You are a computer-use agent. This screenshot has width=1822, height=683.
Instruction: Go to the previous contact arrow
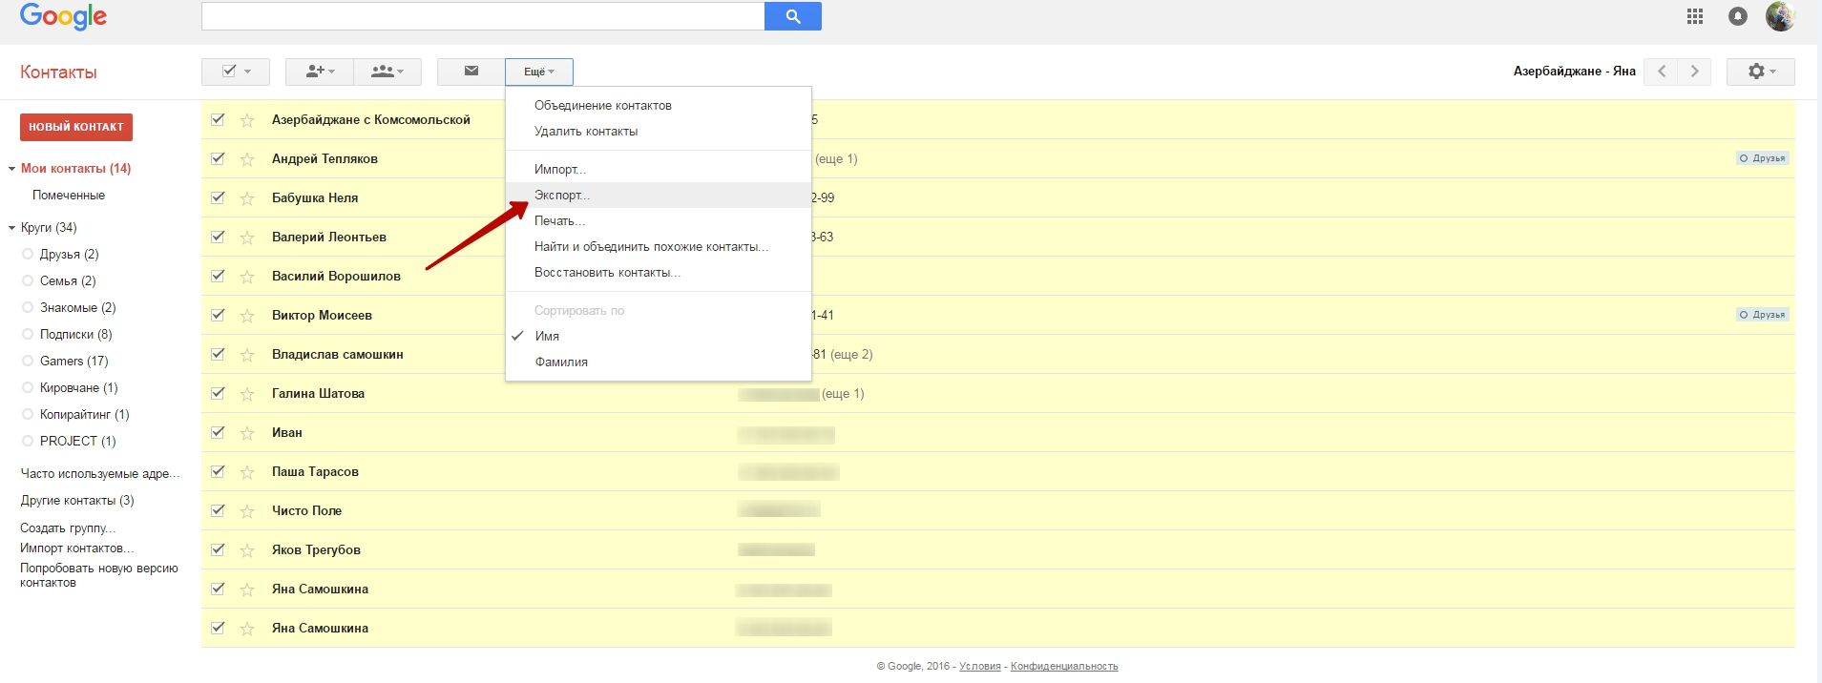[x=1662, y=72]
